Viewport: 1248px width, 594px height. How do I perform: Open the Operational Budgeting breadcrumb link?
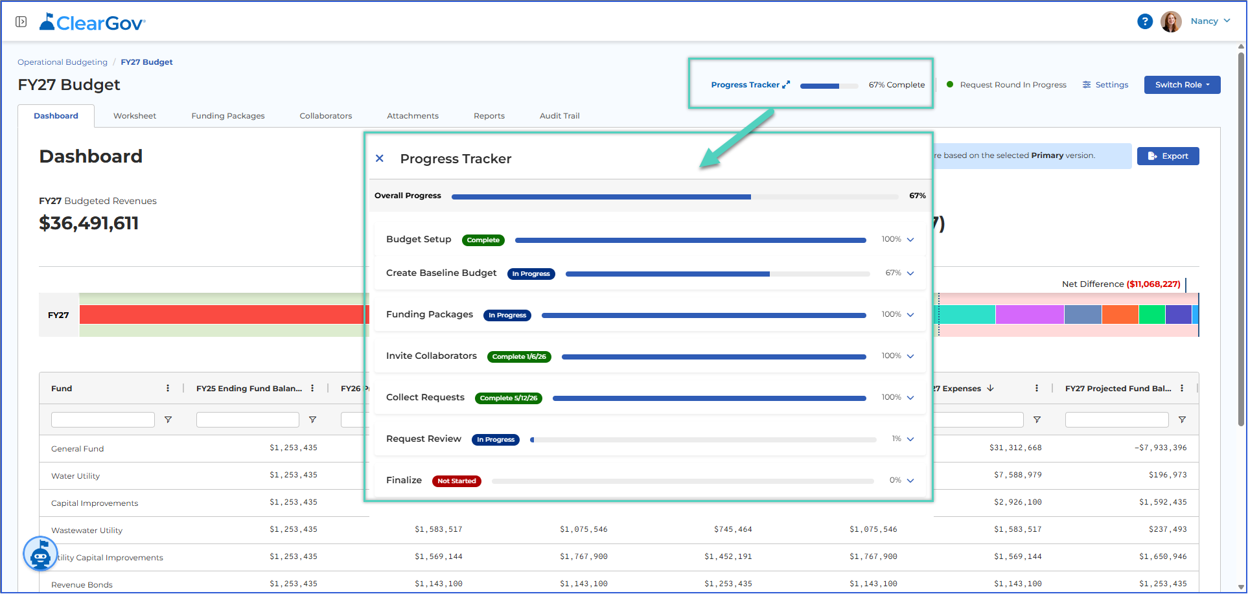(62, 62)
